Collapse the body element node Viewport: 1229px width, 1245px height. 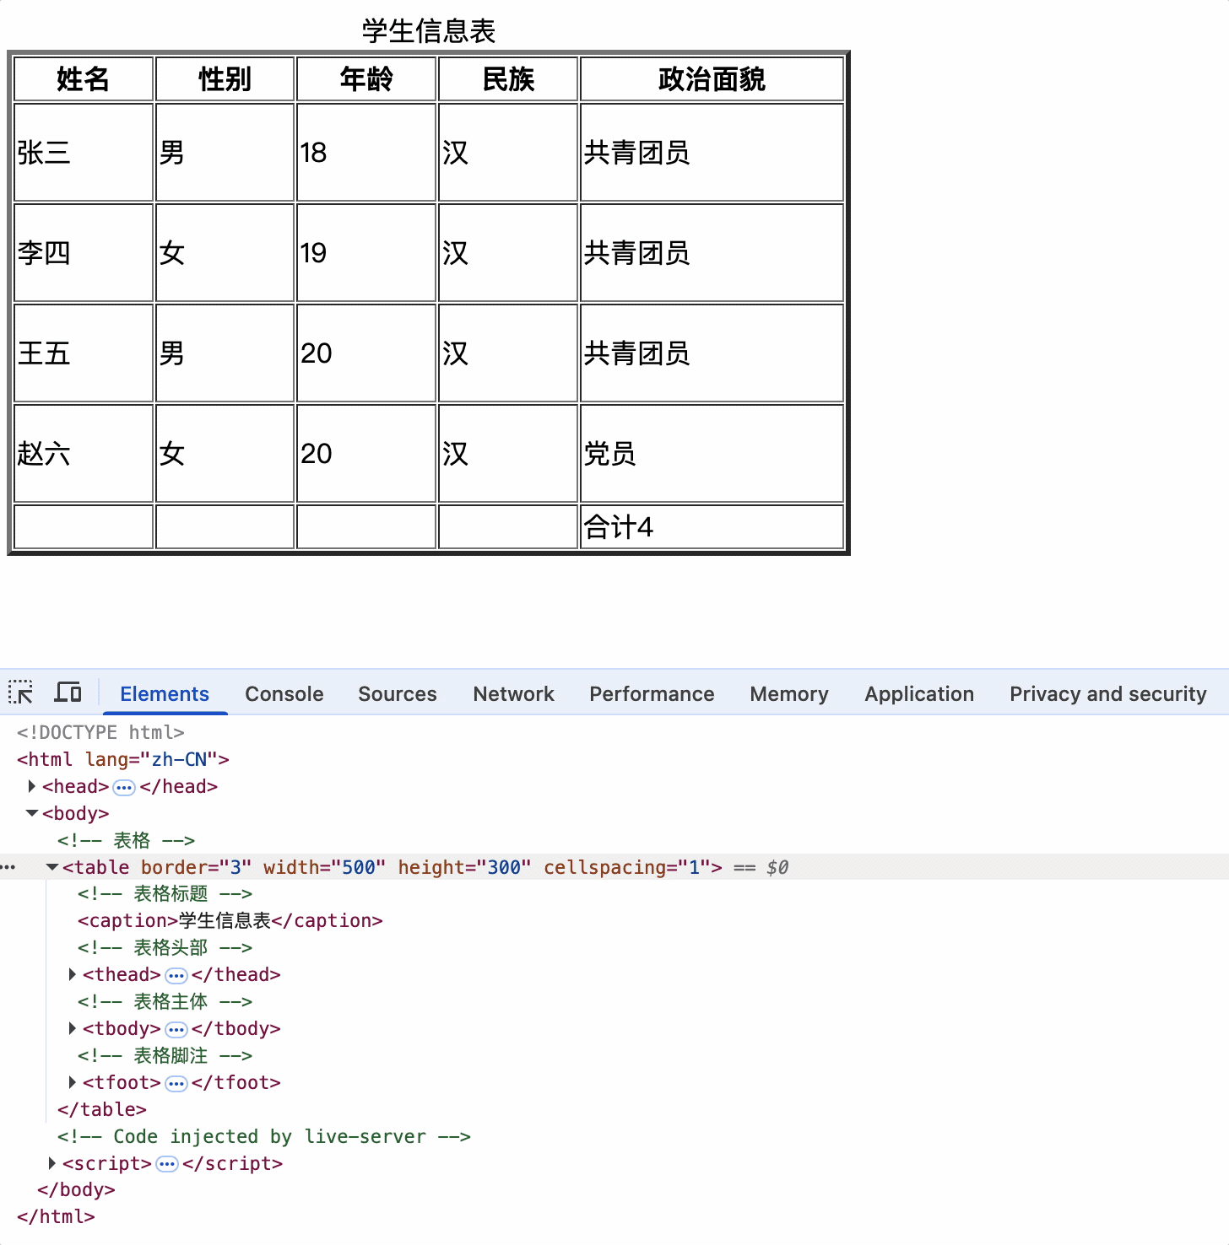32,813
